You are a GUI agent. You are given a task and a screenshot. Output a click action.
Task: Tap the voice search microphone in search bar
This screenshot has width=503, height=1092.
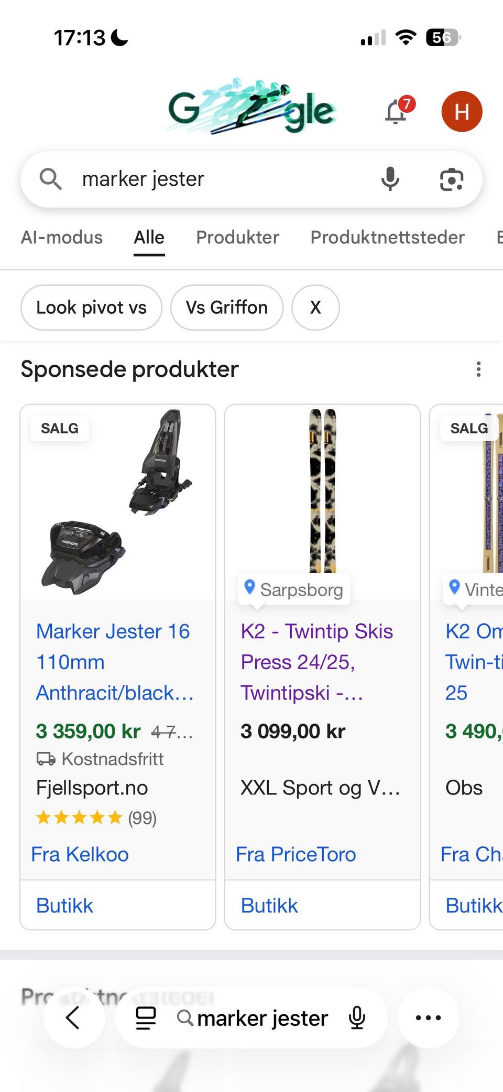pyautogui.click(x=390, y=179)
